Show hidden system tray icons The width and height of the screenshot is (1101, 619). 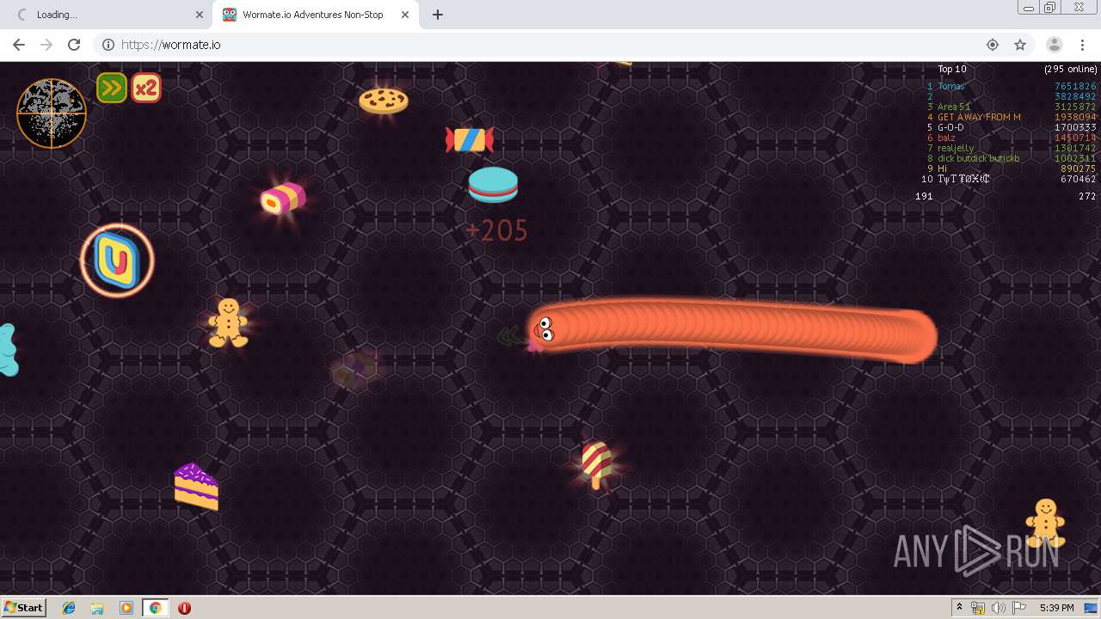[x=959, y=608]
